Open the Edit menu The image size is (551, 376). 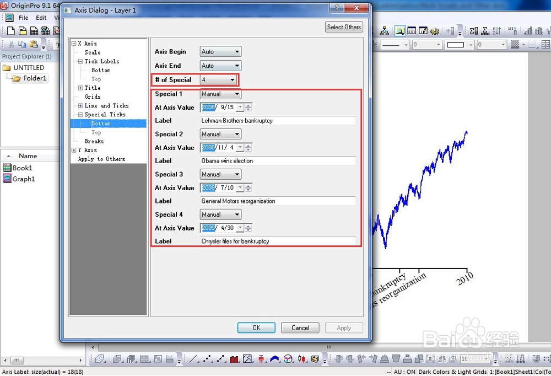(41, 18)
